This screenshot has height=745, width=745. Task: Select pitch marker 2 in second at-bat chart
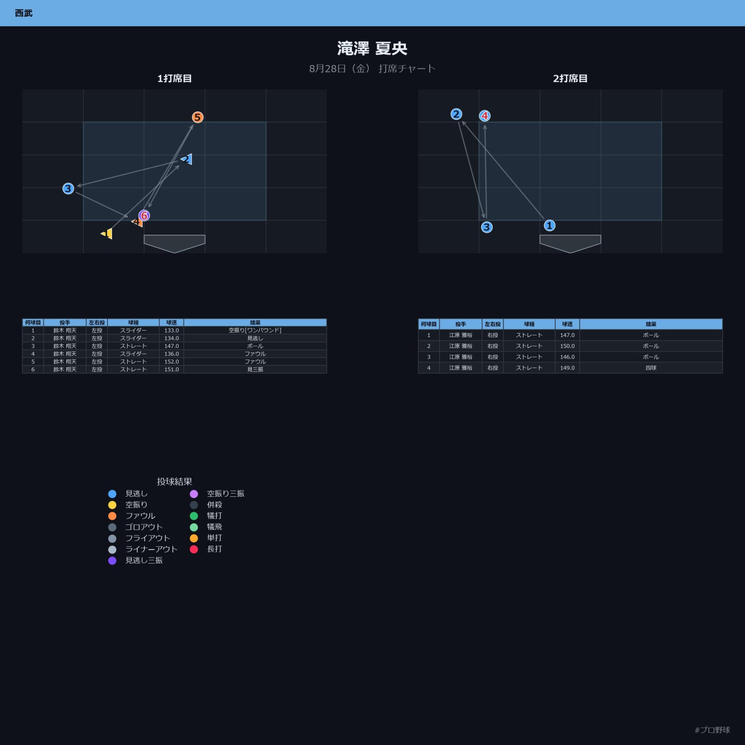(x=456, y=114)
